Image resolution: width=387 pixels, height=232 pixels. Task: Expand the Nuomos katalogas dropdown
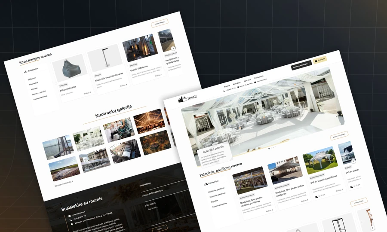pyautogui.click(x=301, y=65)
